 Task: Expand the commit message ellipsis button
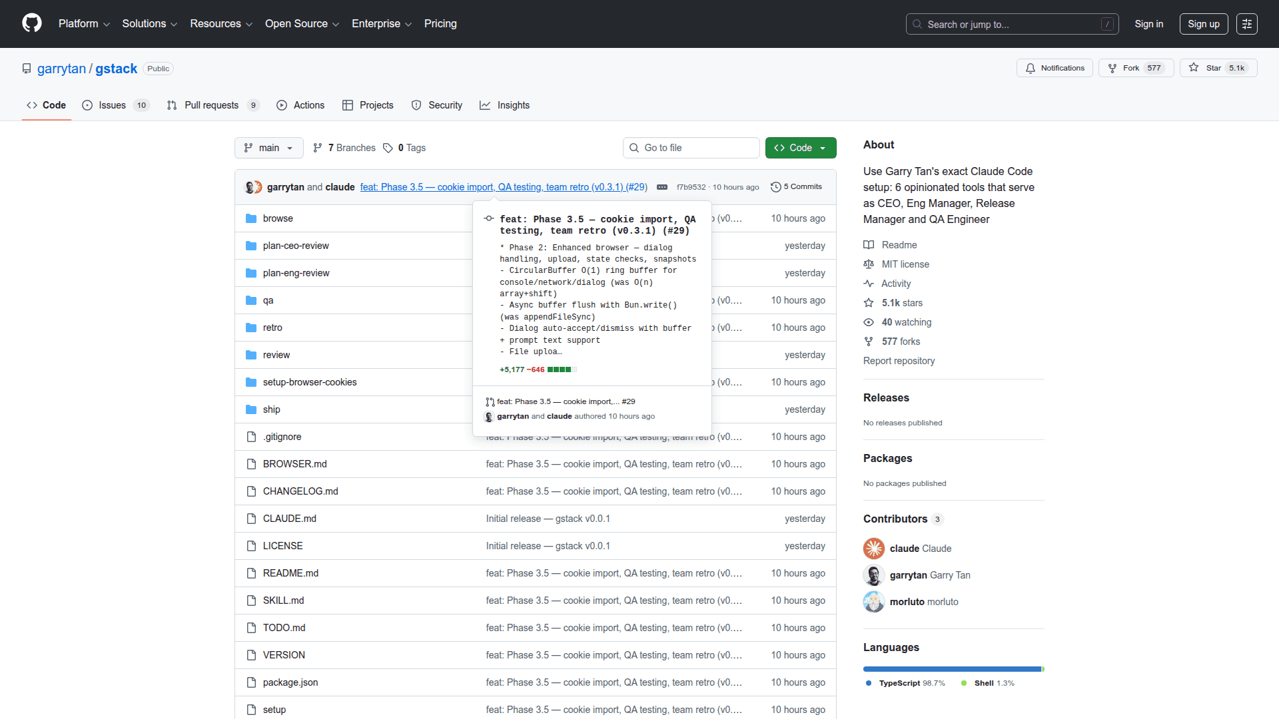click(662, 187)
